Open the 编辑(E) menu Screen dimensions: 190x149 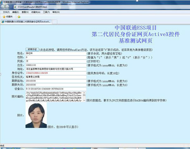point(16,12)
